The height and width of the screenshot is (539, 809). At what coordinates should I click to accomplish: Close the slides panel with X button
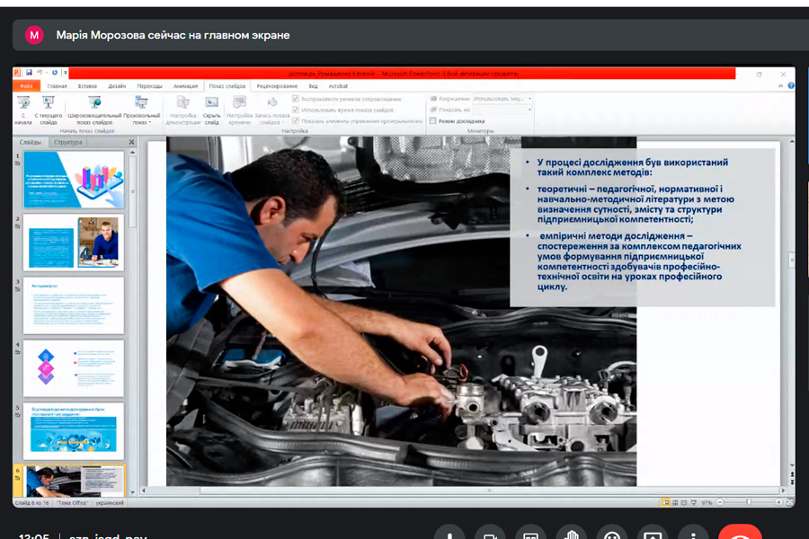[x=131, y=142]
